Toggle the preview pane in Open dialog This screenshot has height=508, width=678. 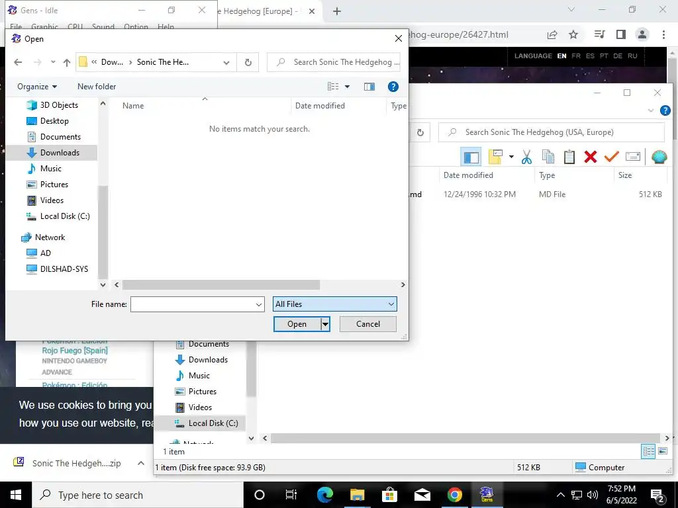pyautogui.click(x=369, y=87)
